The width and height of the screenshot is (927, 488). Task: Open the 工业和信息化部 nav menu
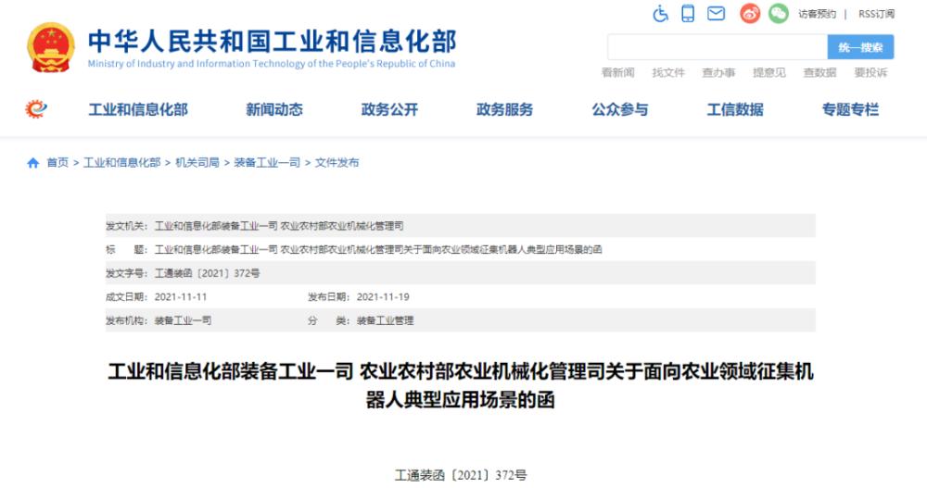point(138,109)
